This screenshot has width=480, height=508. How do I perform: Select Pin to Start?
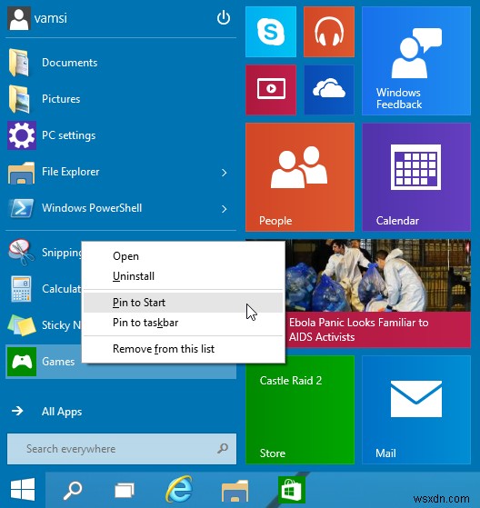[x=184, y=303]
